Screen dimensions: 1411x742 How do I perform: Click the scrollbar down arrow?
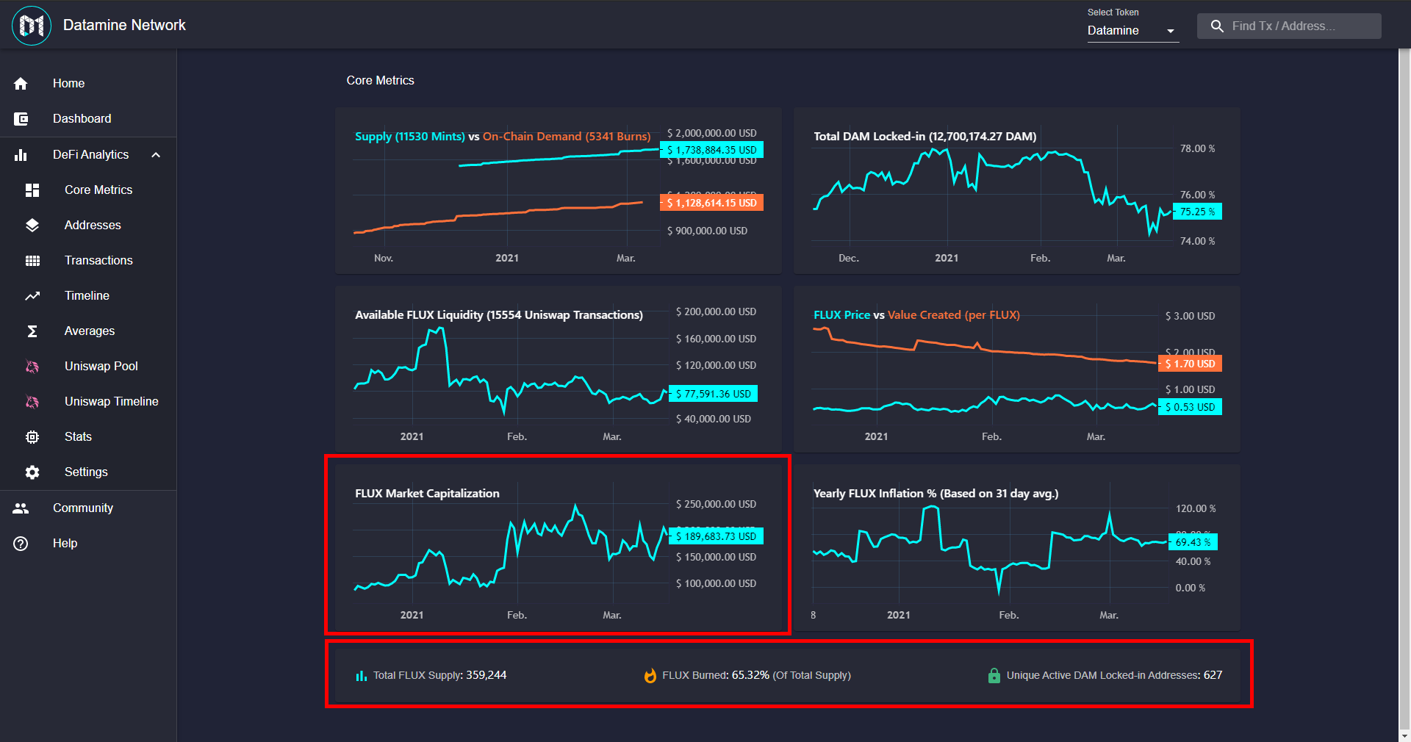click(1404, 735)
